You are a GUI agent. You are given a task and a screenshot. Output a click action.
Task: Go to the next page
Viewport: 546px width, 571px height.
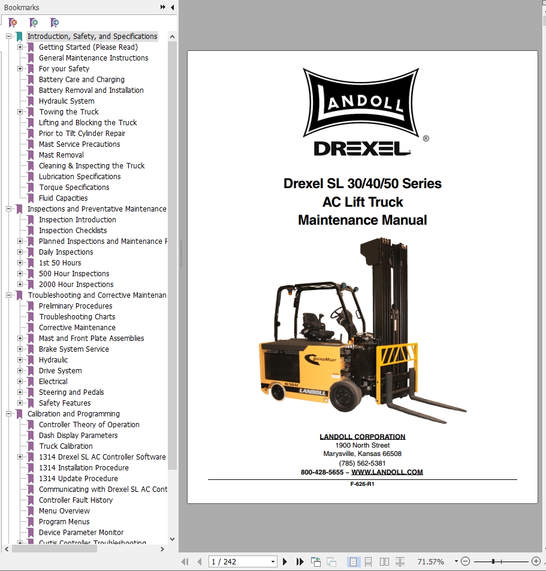[285, 561]
